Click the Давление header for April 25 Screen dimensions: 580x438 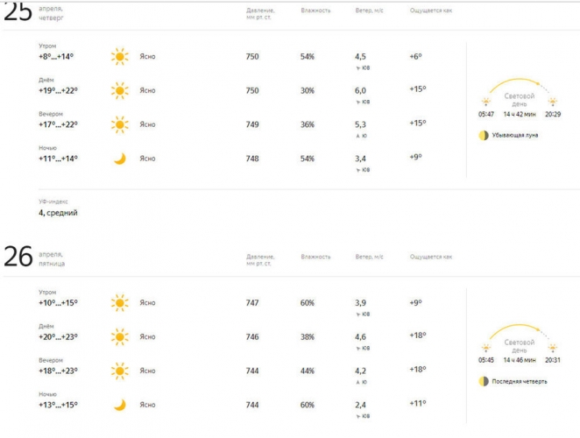click(x=258, y=13)
